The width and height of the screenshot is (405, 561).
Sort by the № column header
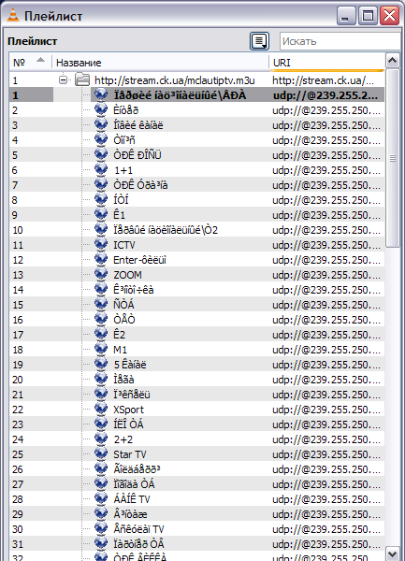point(31,63)
